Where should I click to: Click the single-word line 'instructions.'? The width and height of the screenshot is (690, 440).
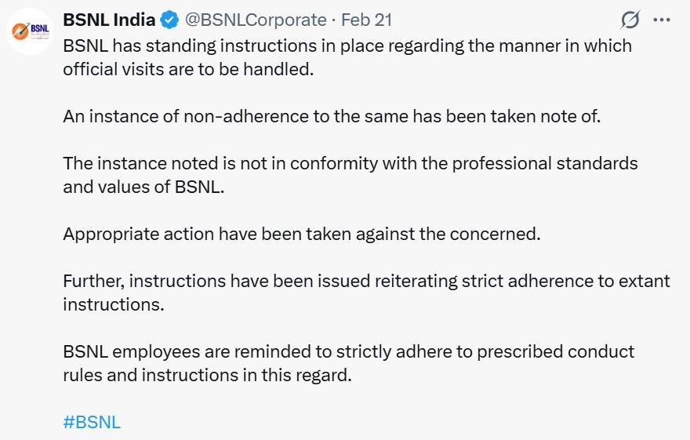114,304
